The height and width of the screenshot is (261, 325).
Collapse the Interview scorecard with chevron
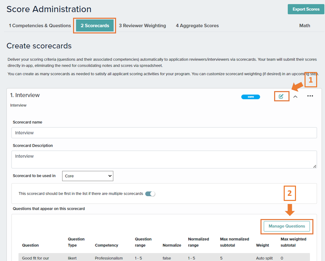(x=295, y=97)
